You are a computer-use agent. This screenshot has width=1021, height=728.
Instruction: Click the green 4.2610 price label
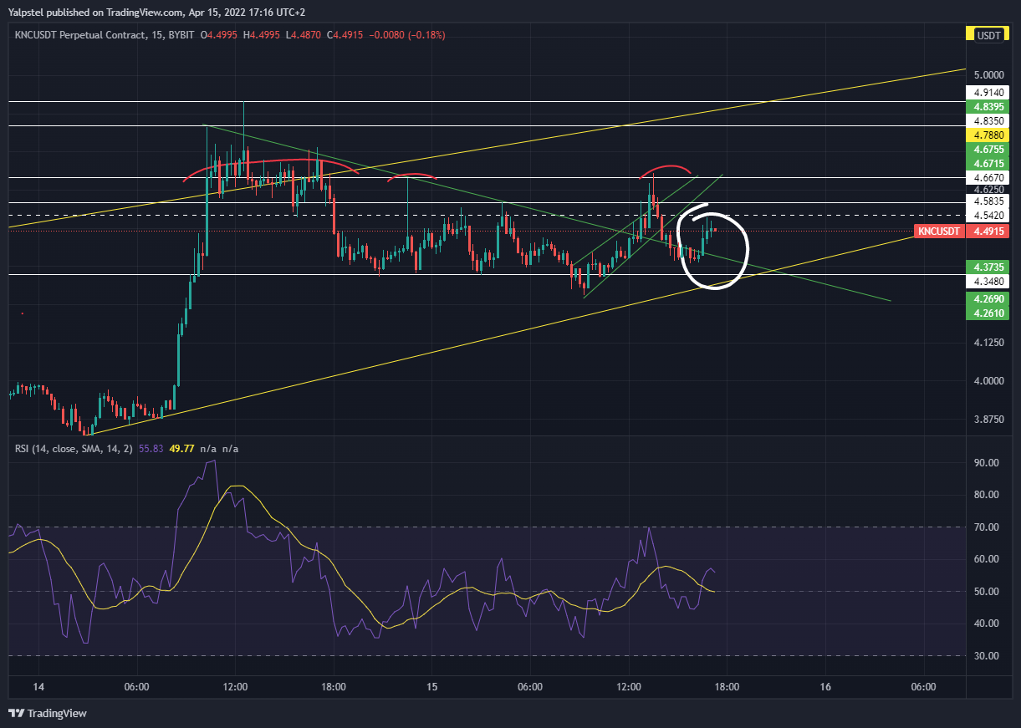coord(988,313)
